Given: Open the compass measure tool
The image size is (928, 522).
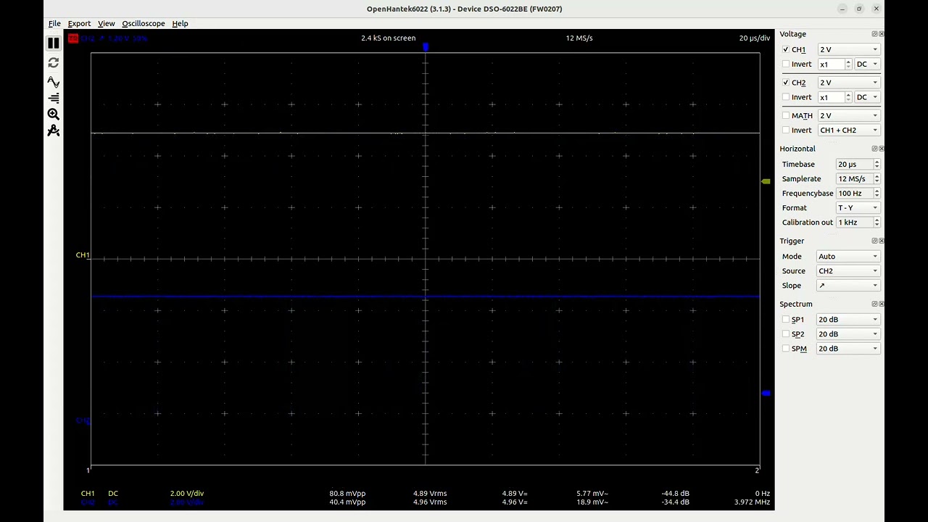Looking at the screenshot, I should pos(53,131).
